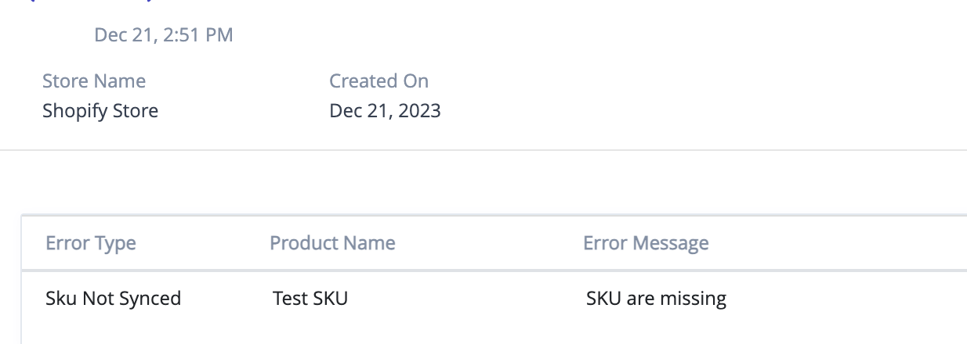Click the Dec 21, 2023 created date
The height and width of the screenshot is (344, 967).
pos(385,111)
